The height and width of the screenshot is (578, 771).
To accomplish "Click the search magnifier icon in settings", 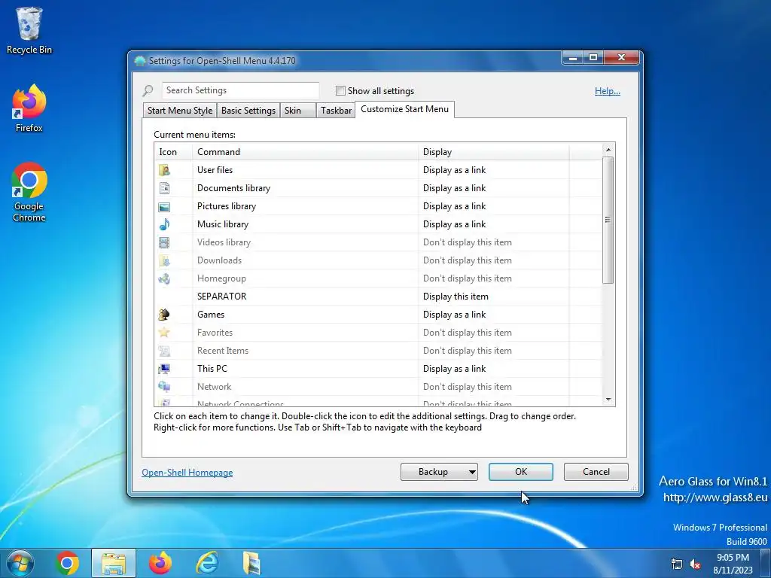I will tap(148, 91).
